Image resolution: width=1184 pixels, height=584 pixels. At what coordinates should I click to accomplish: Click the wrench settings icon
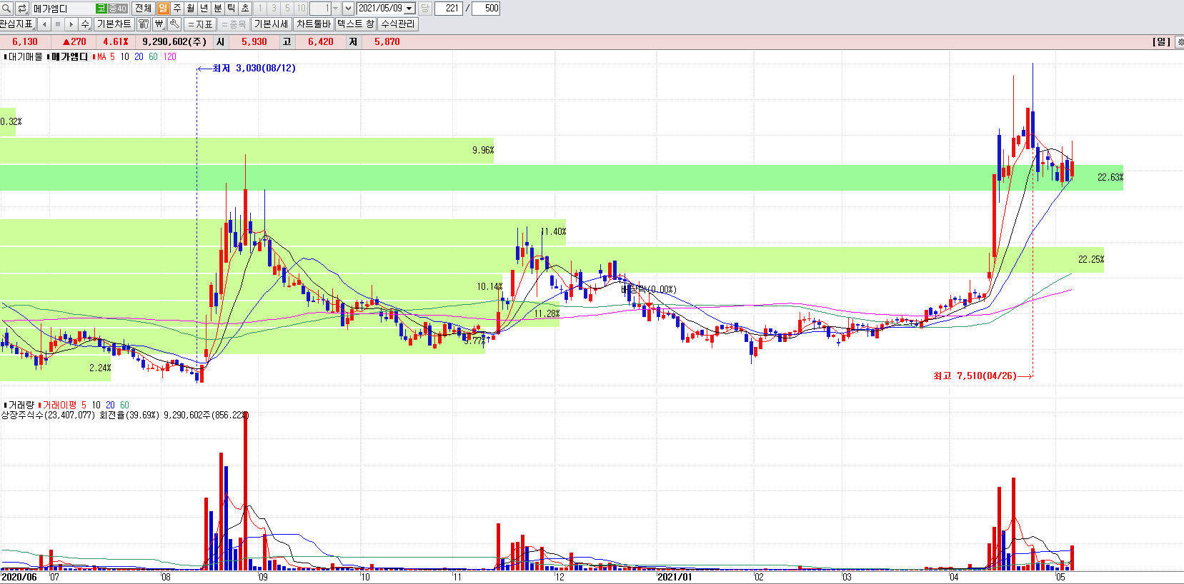pos(174,24)
